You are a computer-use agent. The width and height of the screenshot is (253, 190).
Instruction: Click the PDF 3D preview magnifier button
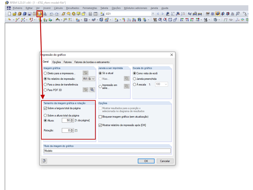point(92,90)
